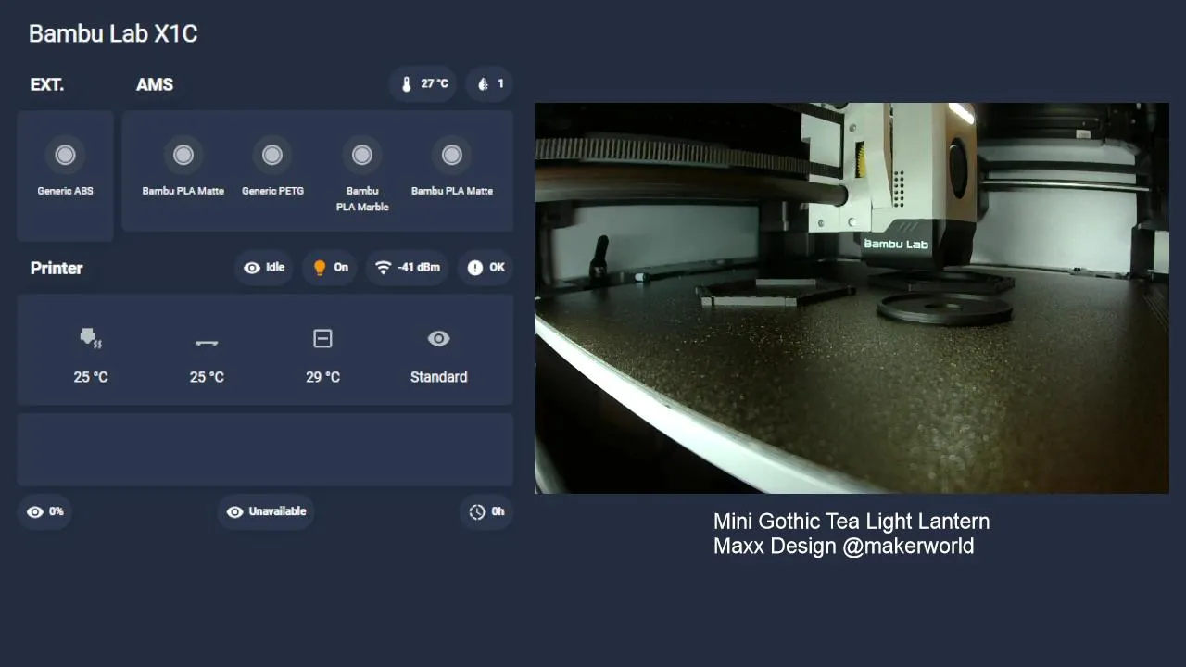Open the printer camera feed
Image resolution: width=1186 pixels, height=667 pixels.
[x=852, y=297]
